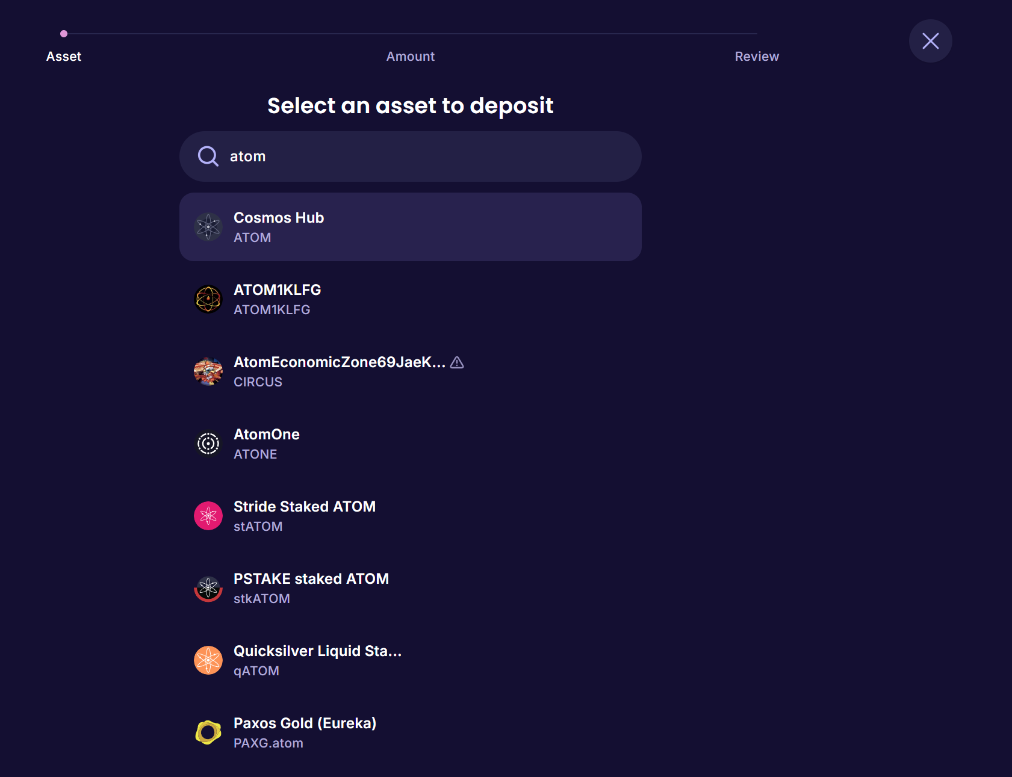The height and width of the screenshot is (777, 1012).
Task: Click the warning triangle beside AtomEconomicZone69JaeK
Action: tap(457, 362)
